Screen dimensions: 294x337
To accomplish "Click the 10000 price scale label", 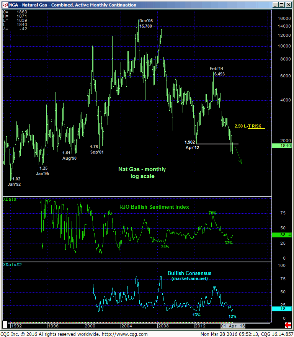I will pyautogui.click(x=284, y=46).
